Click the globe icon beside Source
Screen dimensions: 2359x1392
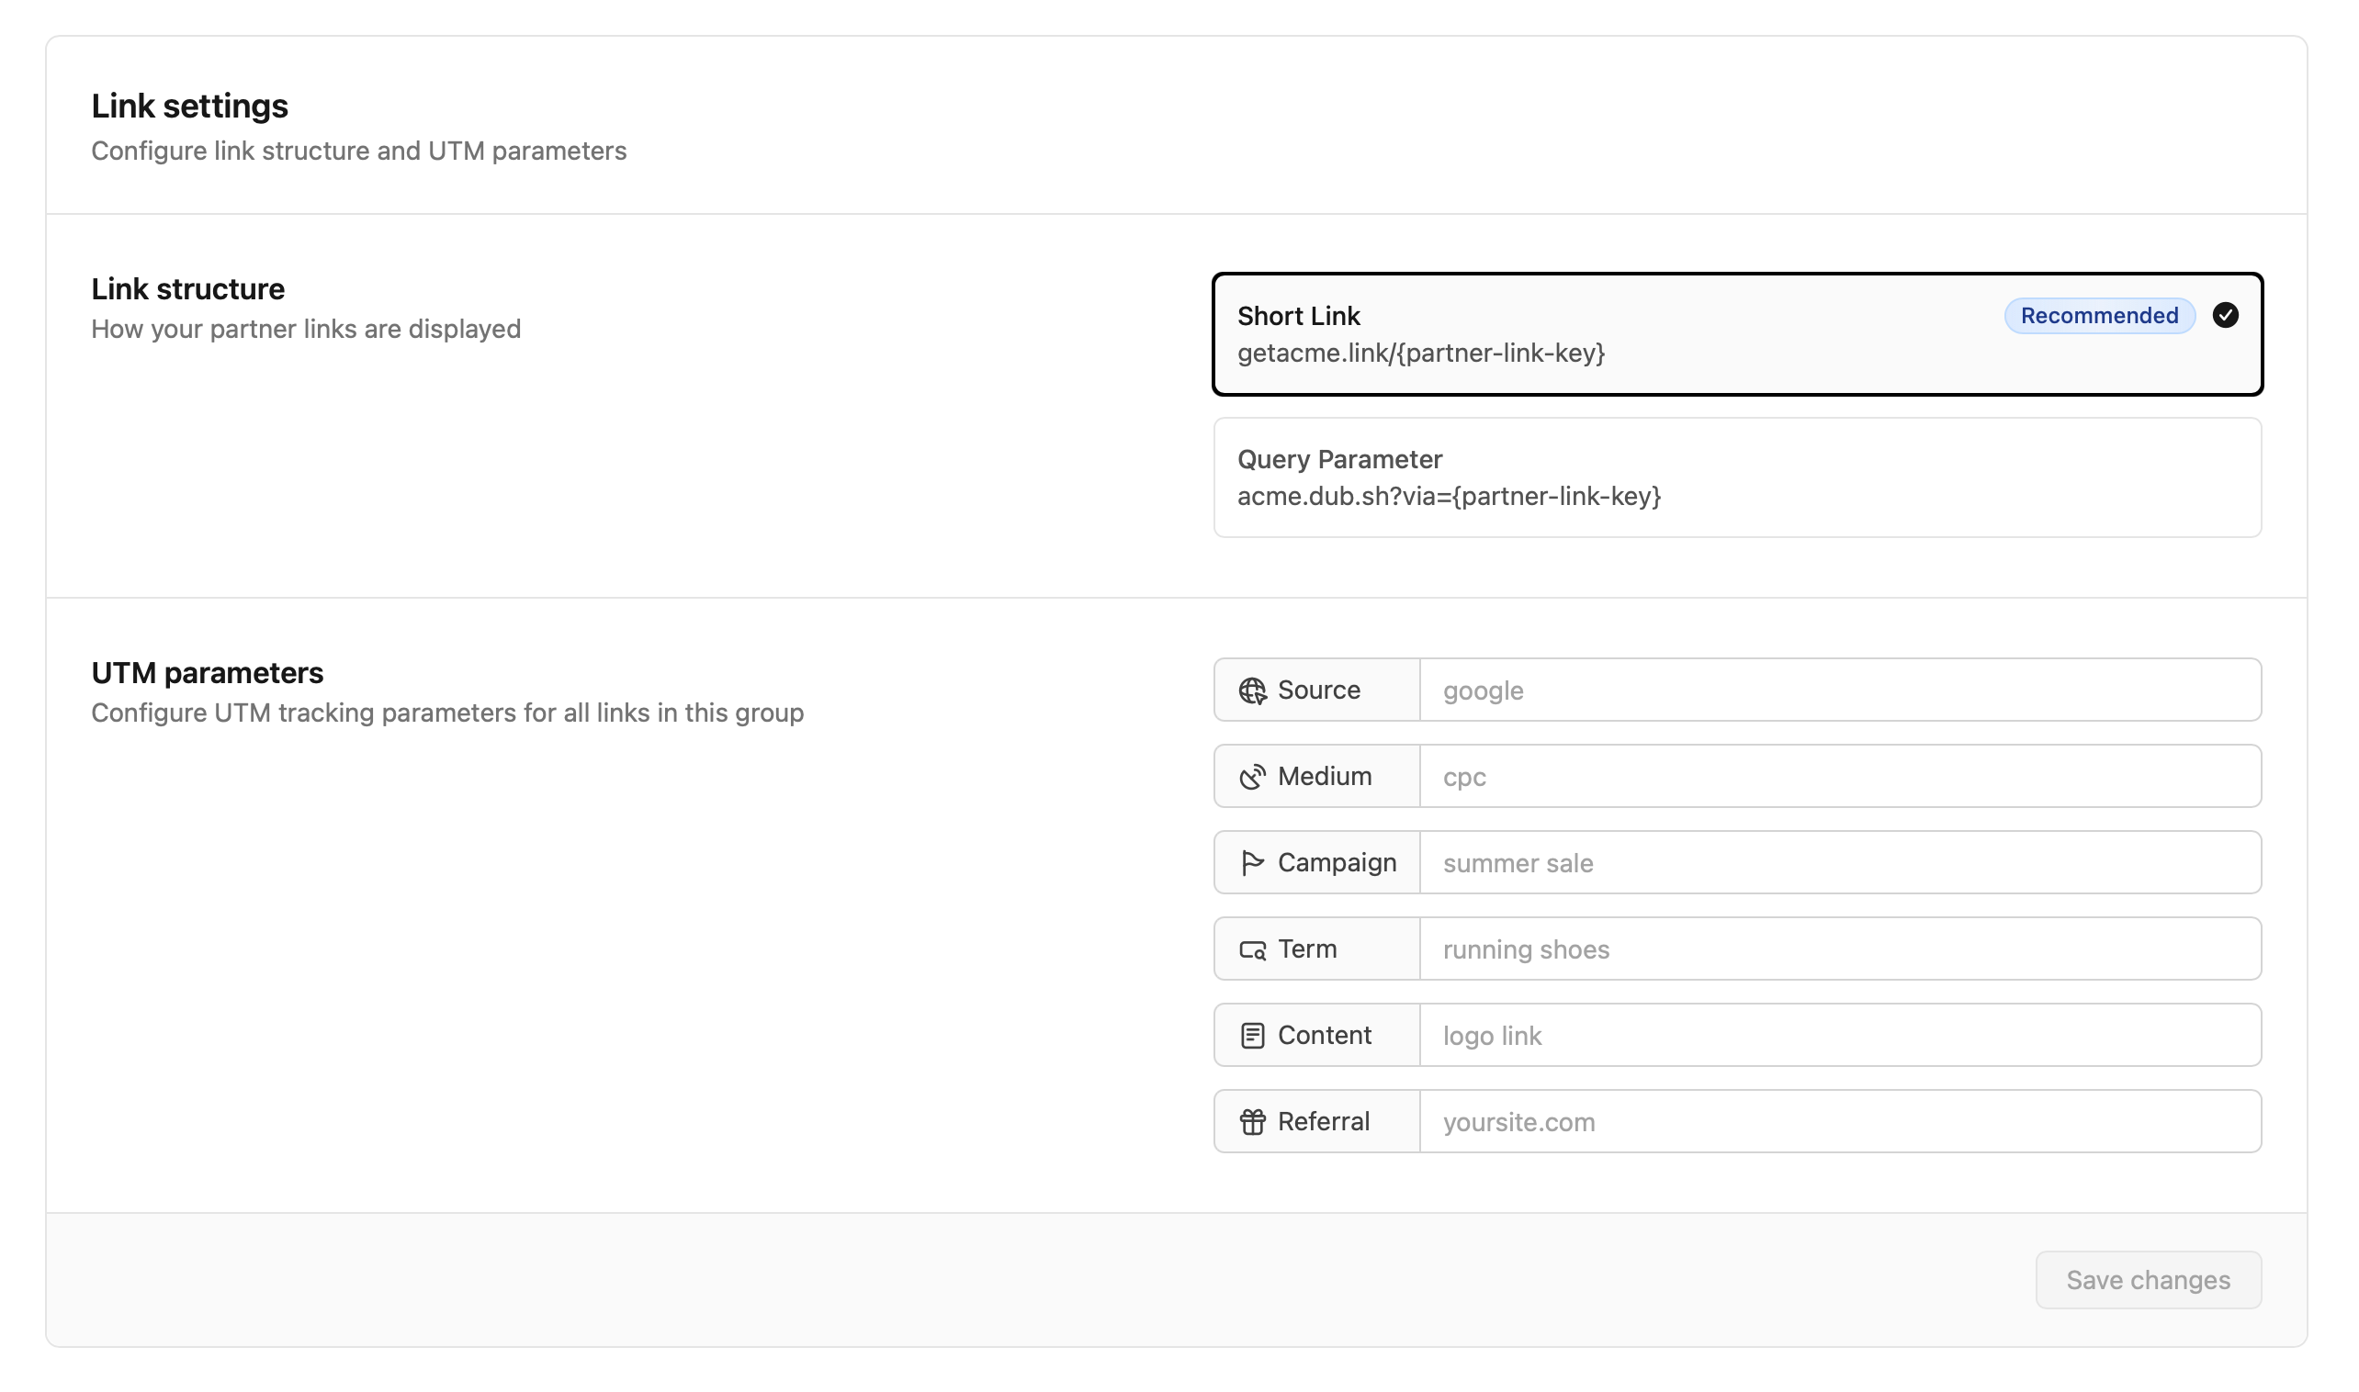coord(1252,690)
